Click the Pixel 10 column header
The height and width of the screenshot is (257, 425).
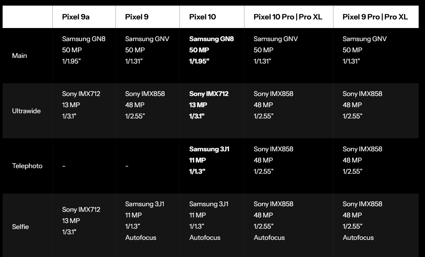pyautogui.click(x=203, y=17)
